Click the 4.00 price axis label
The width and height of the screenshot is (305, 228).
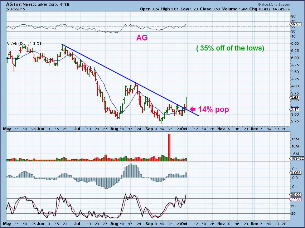[295, 86]
